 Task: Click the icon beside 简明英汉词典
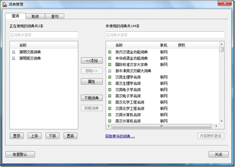tap(14, 58)
